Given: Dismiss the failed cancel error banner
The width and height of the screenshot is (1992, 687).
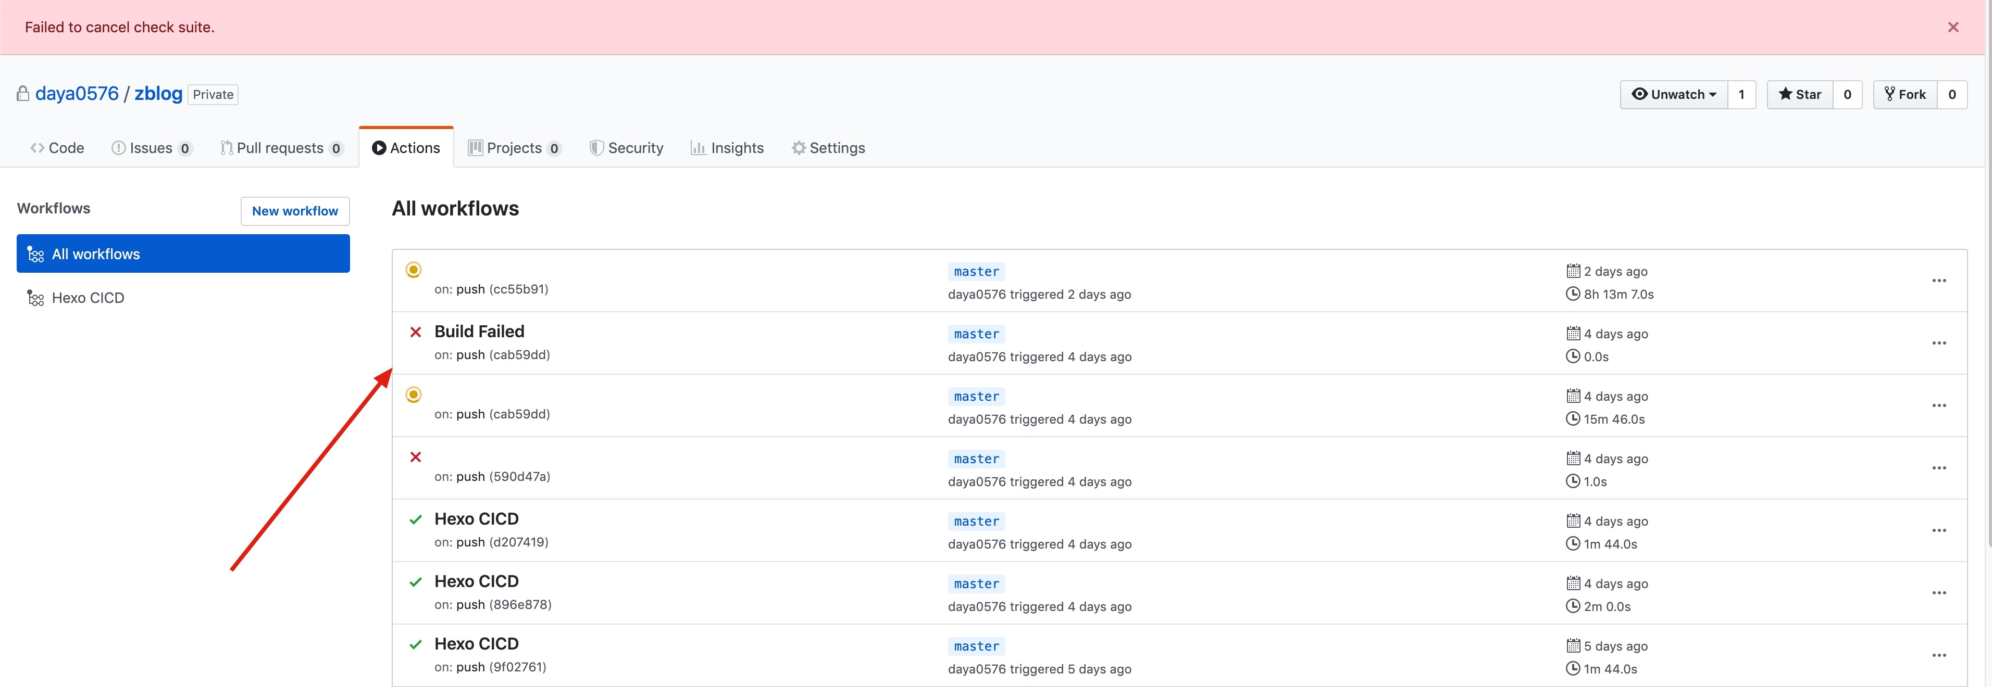Looking at the screenshot, I should click(1952, 27).
